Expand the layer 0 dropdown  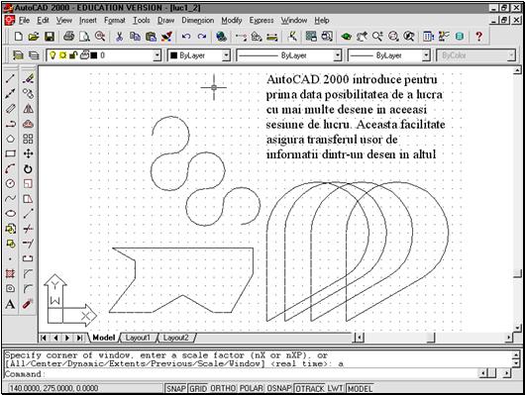coord(157,55)
